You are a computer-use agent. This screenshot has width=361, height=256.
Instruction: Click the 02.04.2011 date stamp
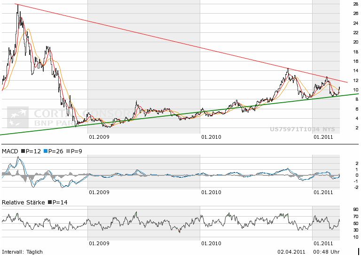(291, 252)
